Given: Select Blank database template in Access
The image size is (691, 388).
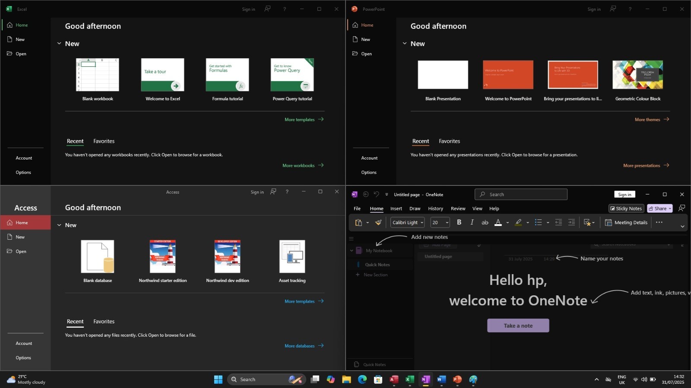Looking at the screenshot, I should (x=98, y=261).
